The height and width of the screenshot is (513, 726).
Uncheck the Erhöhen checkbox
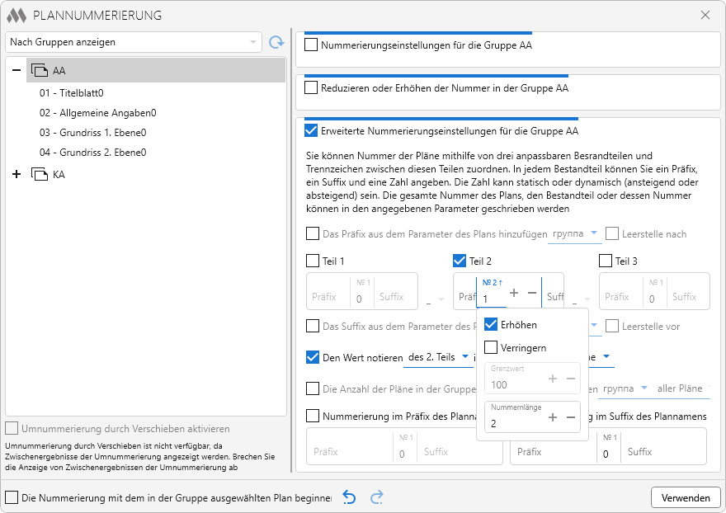pos(491,325)
